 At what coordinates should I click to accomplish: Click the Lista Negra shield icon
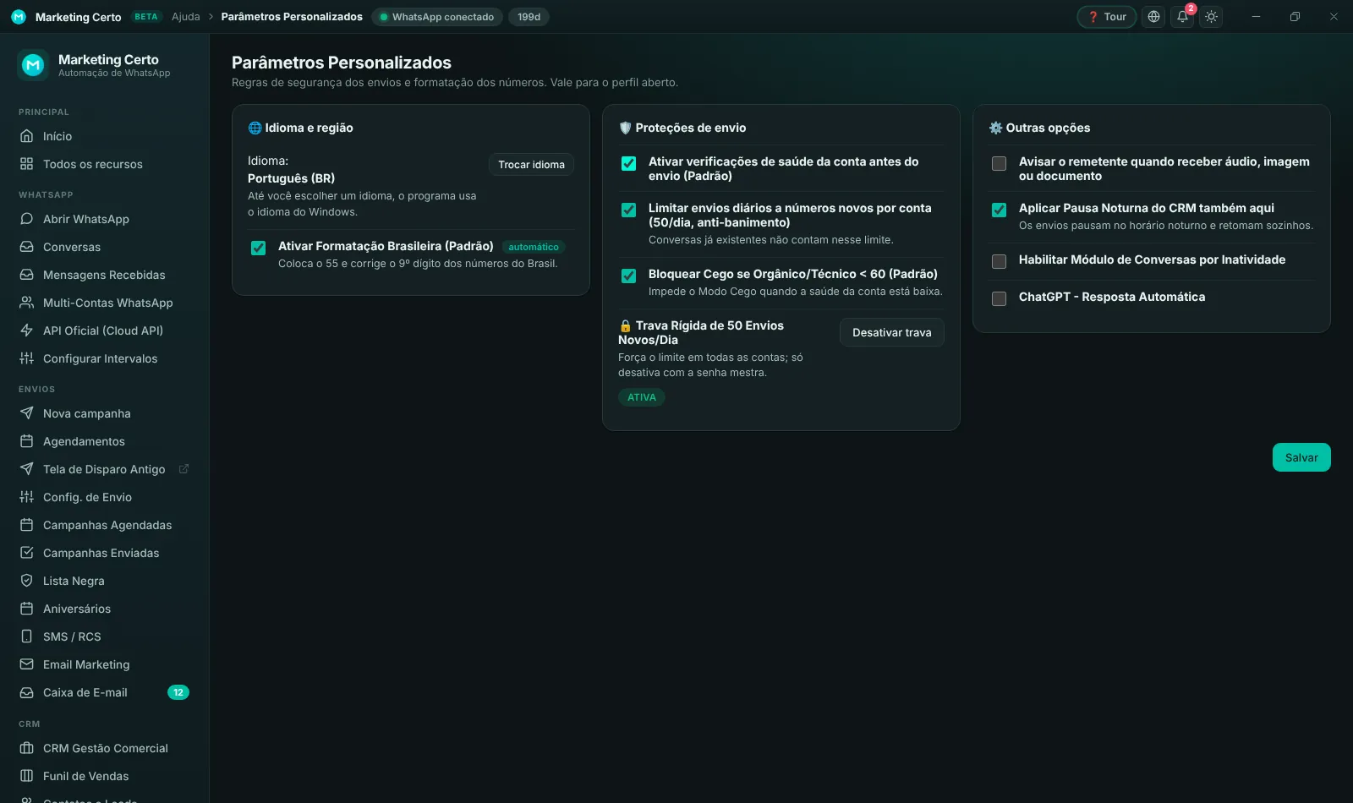coord(26,581)
